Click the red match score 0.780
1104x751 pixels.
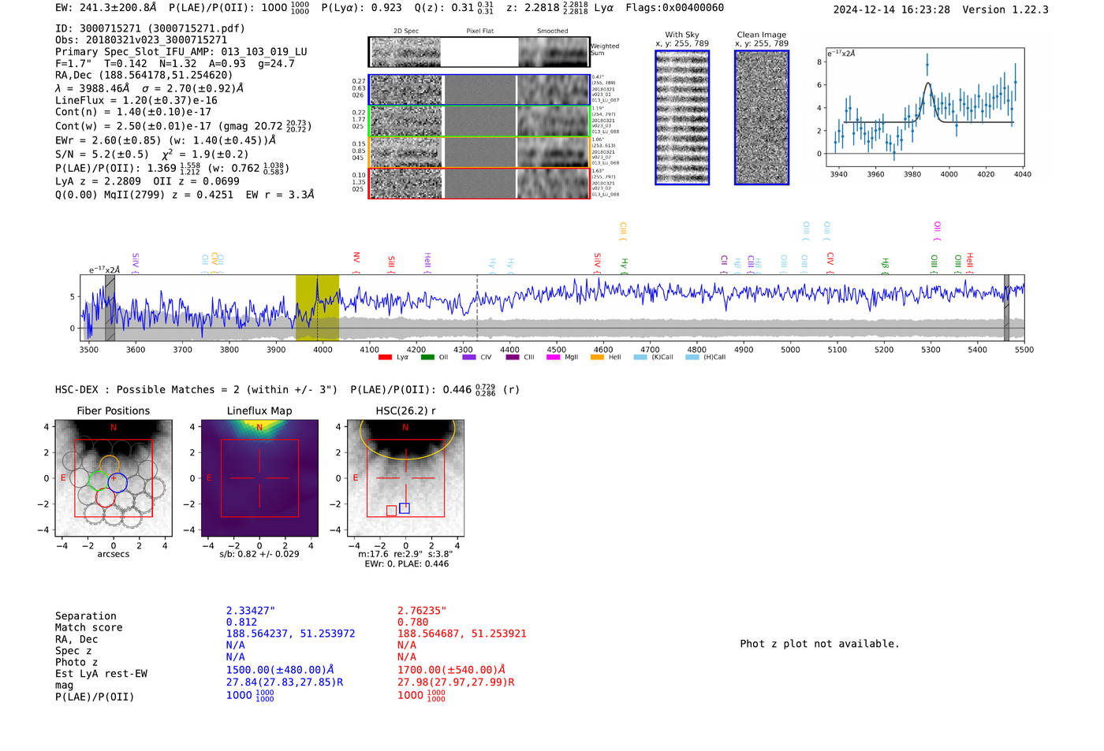coord(412,622)
